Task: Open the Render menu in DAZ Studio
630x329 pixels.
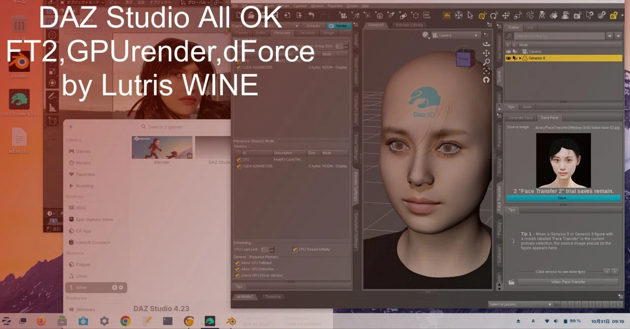Action: (x=284, y=6)
